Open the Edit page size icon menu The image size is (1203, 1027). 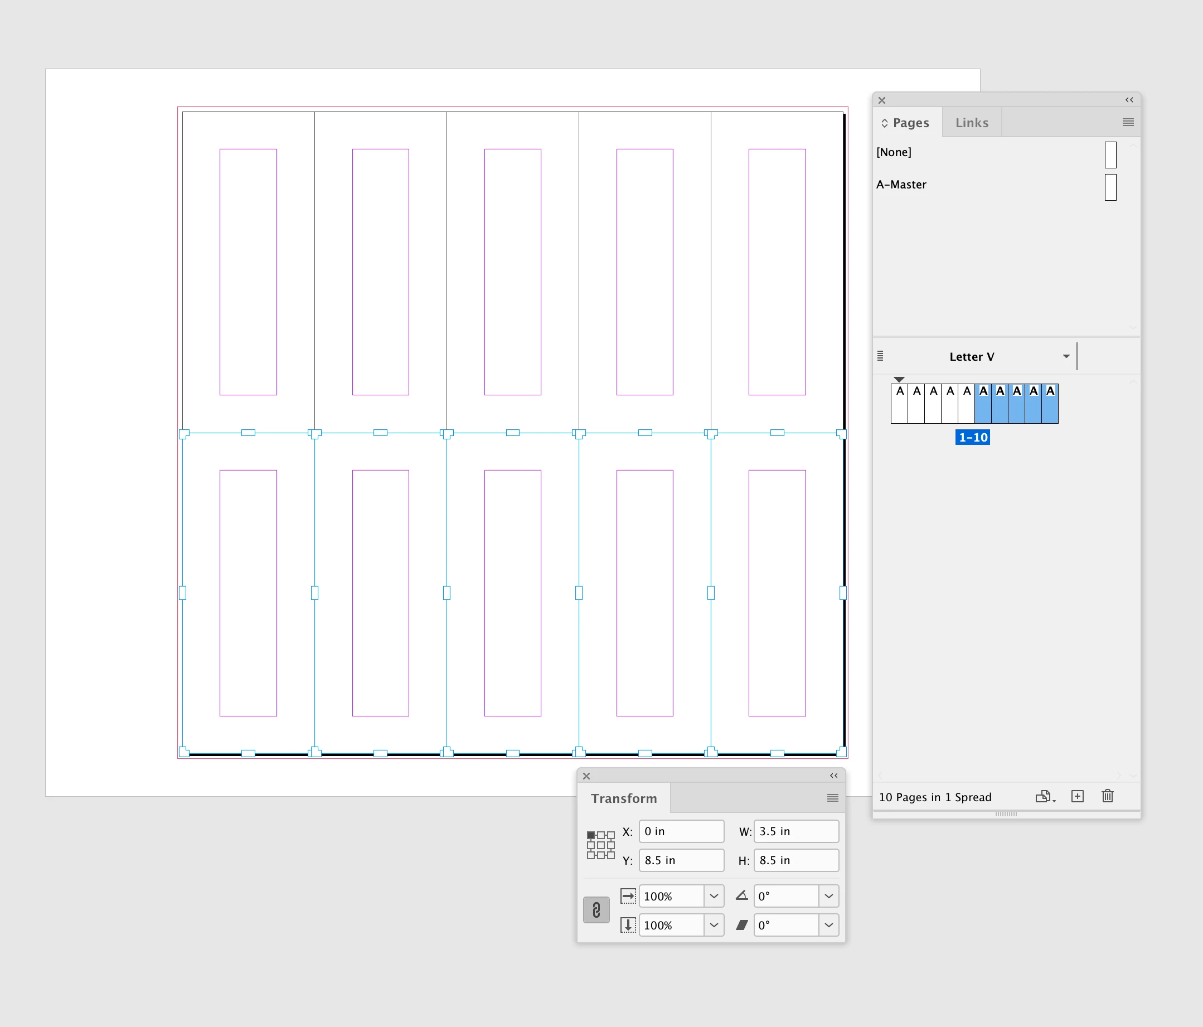pos(1045,797)
